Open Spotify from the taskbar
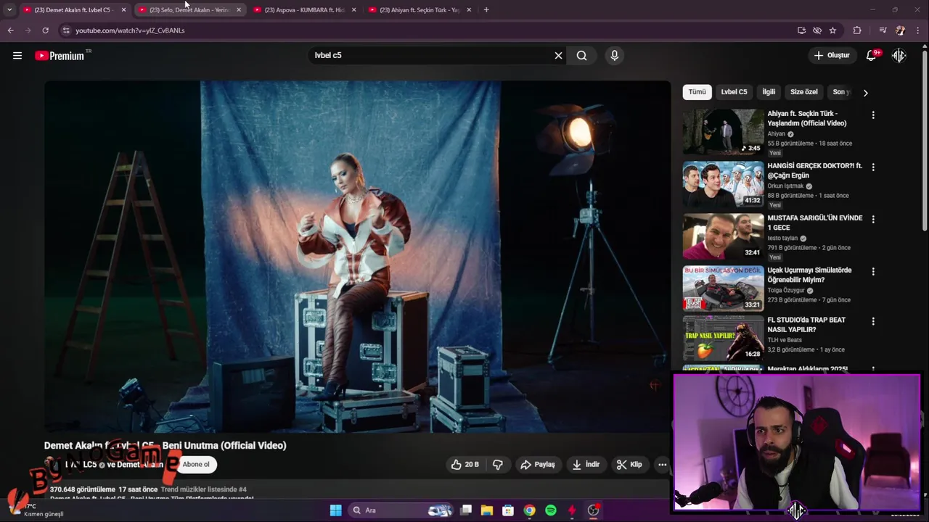The image size is (929, 522). [x=551, y=510]
